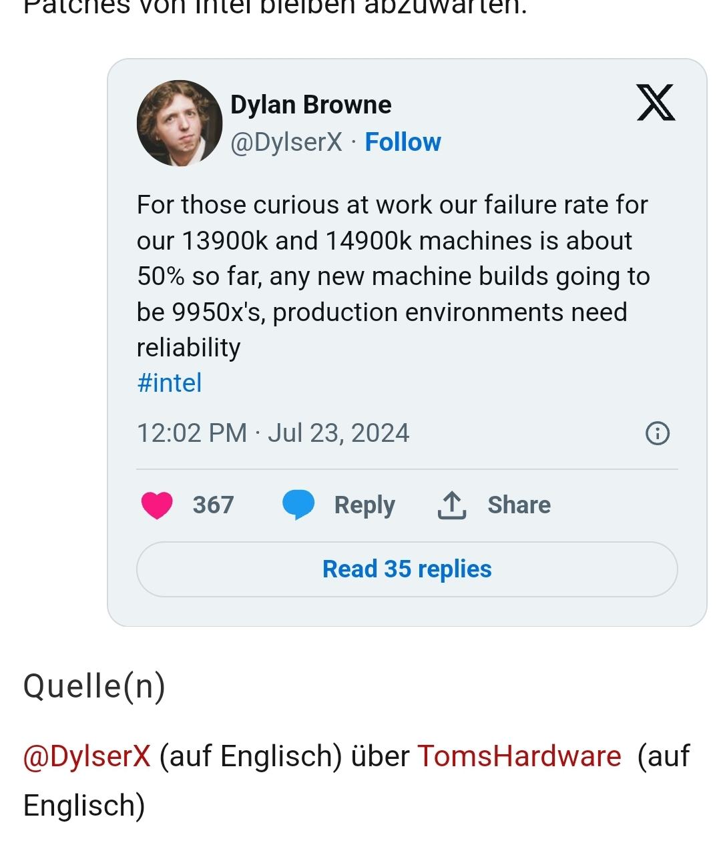Click the article text above the tweet
The width and height of the screenshot is (721, 849).
click(275, 8)
